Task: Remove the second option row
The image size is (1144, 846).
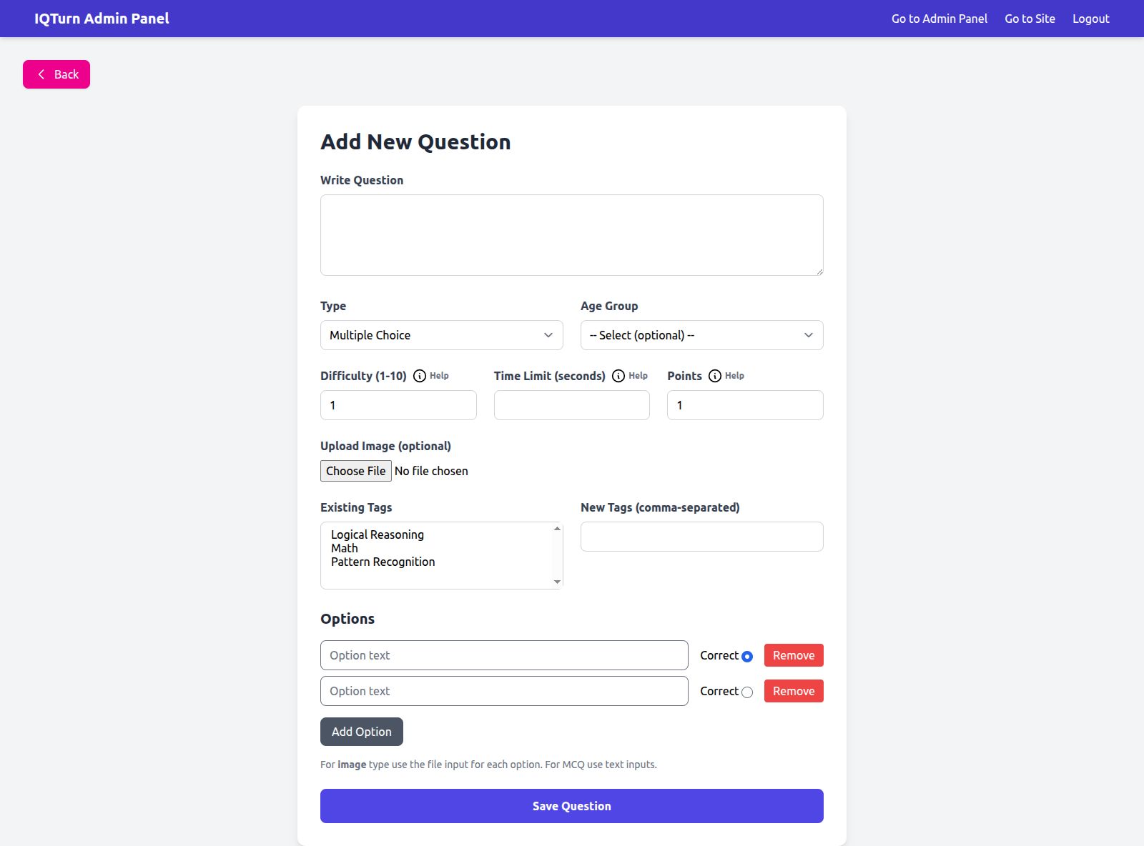Action: pyautogui.click(x=793, y=691)
